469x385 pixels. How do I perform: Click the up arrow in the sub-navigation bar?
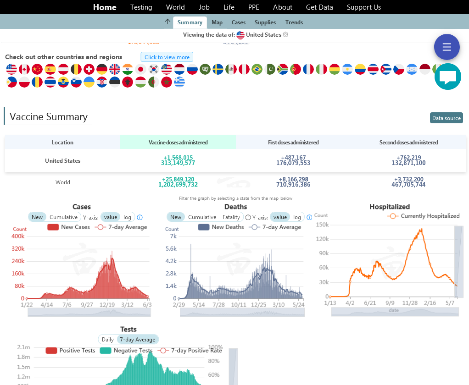click(x=167, y=22)
